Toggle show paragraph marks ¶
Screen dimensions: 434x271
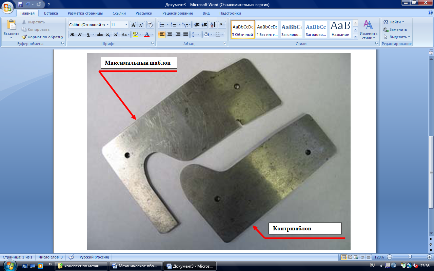pos(222,25)
